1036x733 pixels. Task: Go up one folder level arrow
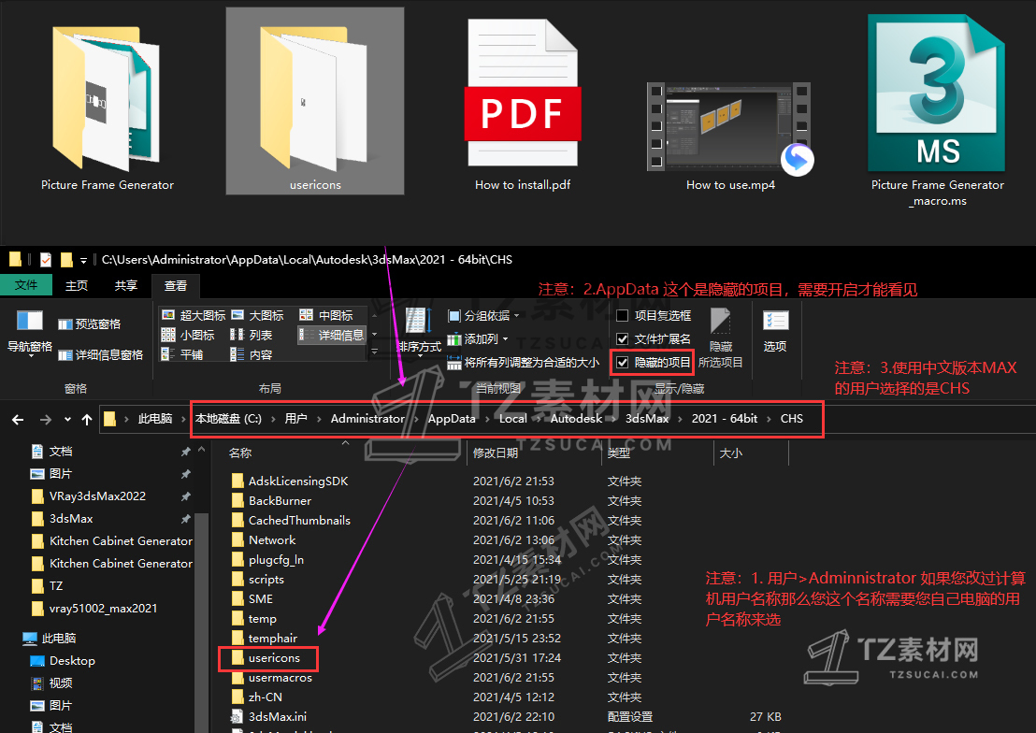point(87,419)
